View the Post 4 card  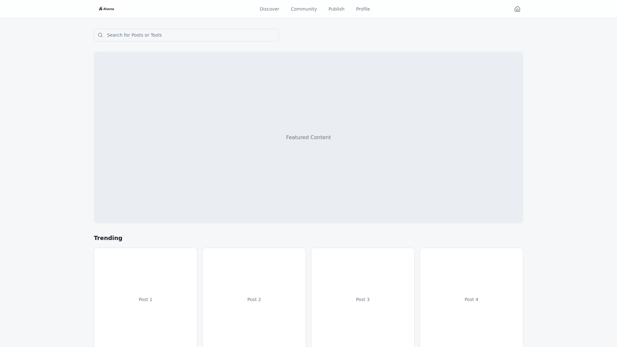471,298
